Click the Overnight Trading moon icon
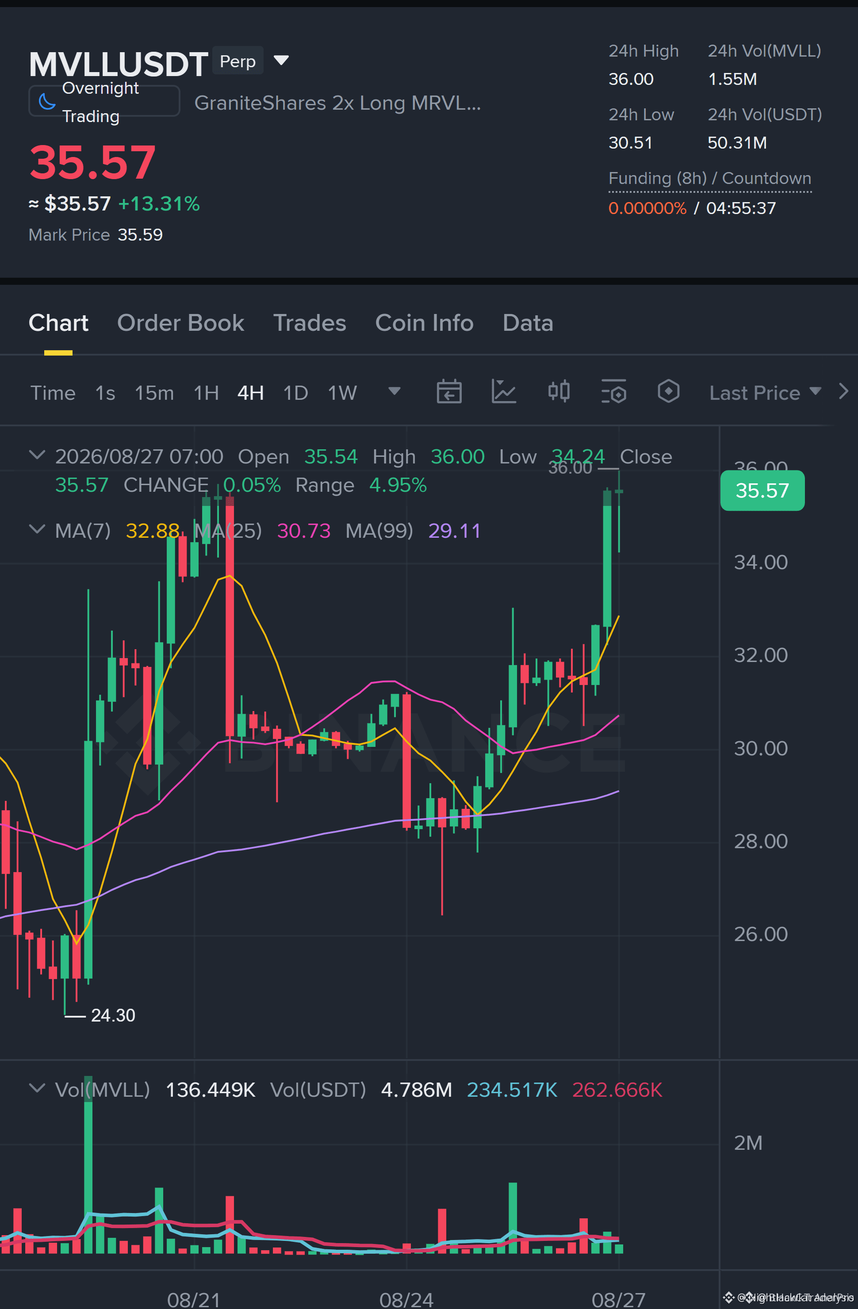 pyautogui.click(x=47, y=102)
